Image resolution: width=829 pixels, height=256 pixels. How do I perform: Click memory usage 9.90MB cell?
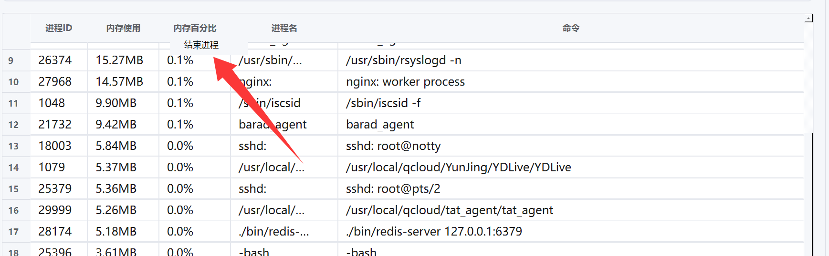coord(123,103)
